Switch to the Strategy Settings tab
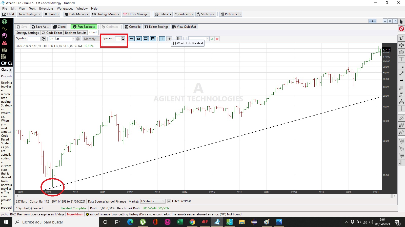The image size is (405, 227). pos(28,33)
